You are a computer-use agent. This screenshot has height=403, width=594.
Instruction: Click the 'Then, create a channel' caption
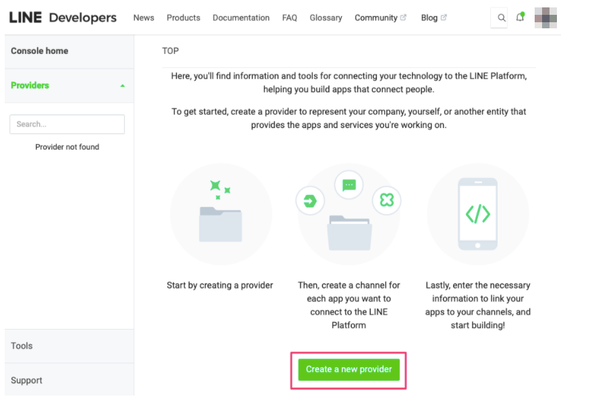coord(349,305)
